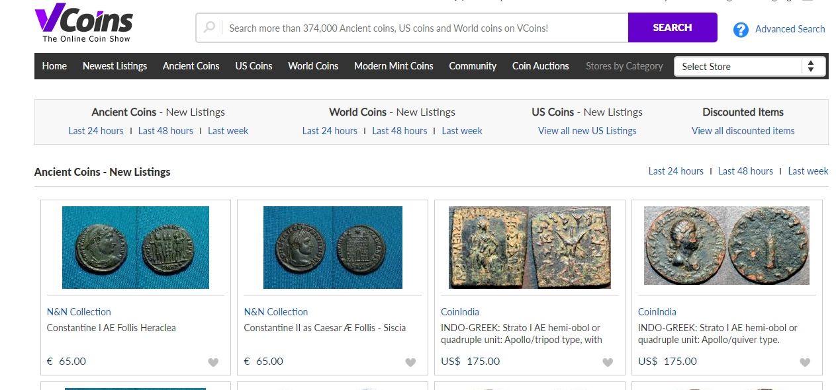Go to Coin Auctions in navigation bar

click(x=540, y=66)
